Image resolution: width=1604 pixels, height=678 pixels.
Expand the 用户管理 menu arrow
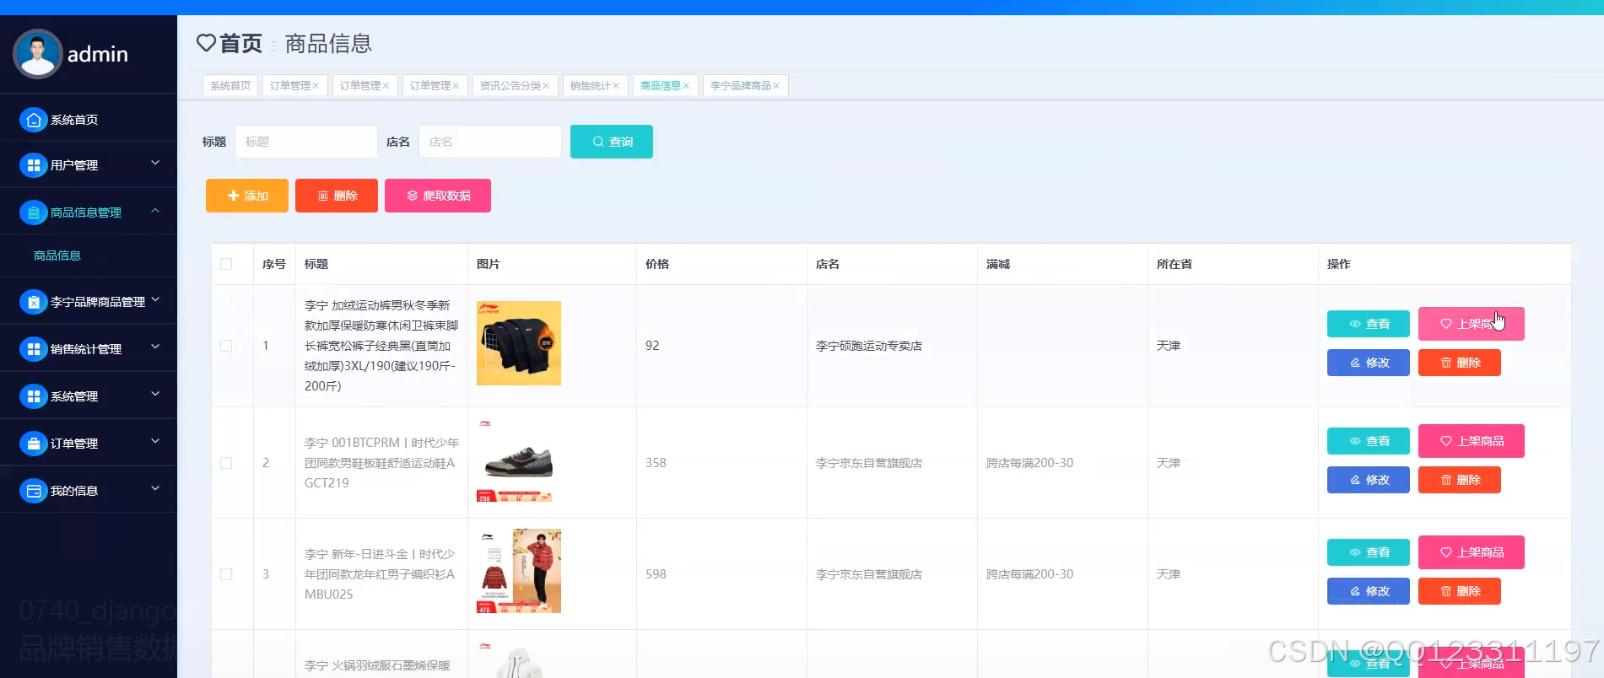tap(155, 163)
